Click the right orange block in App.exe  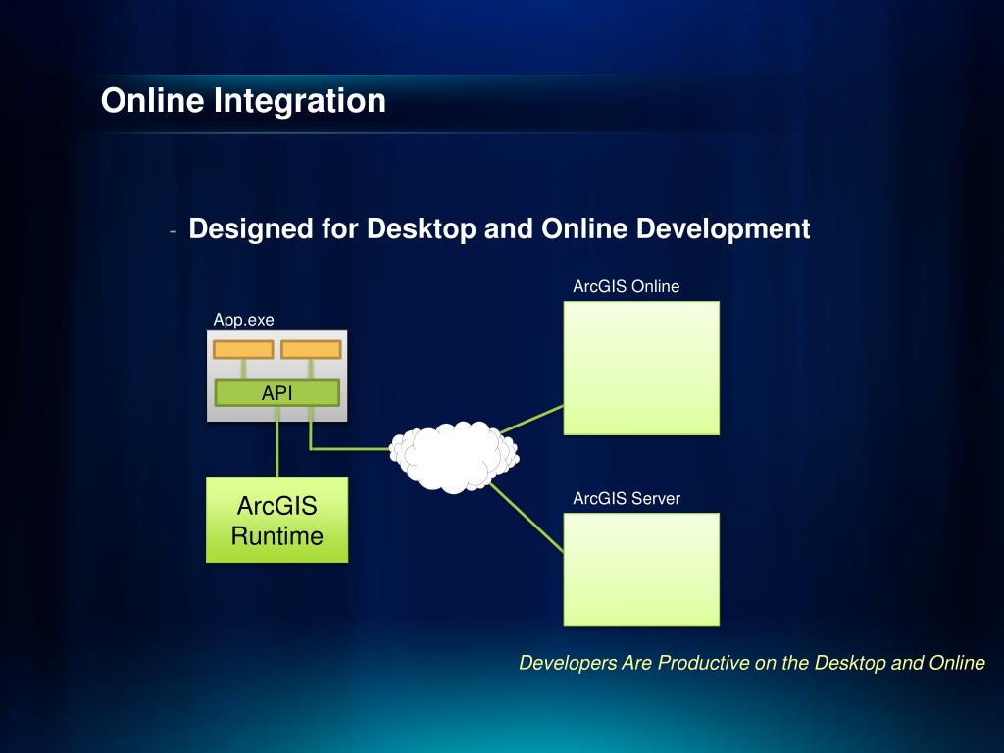tap(311, 350)
